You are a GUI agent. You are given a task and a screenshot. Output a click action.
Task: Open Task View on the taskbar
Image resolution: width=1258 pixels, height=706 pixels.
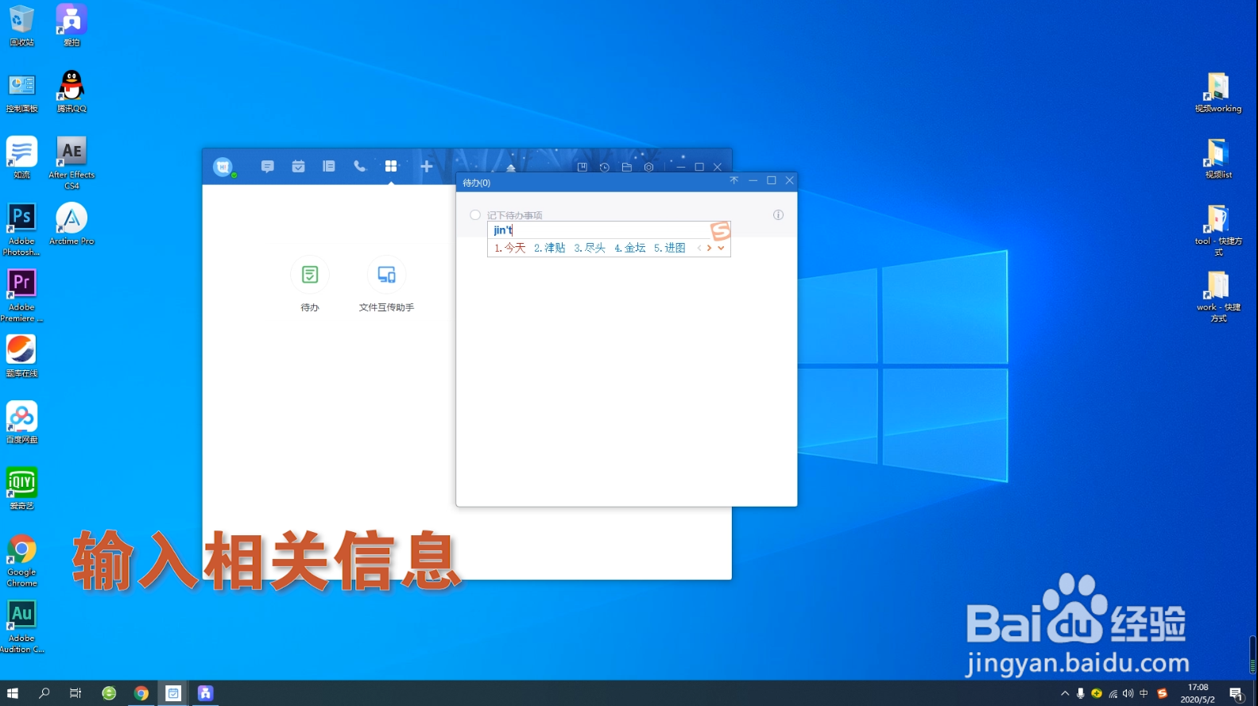(x=75, y=693)
